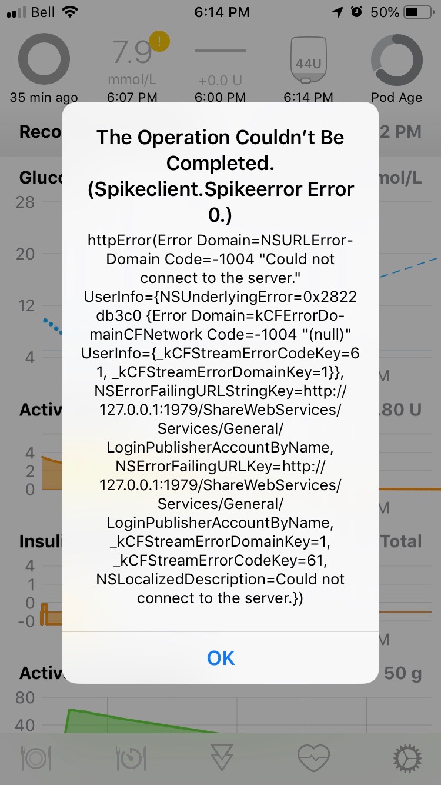Tap the gray "35 min ago" status ring

44,59
